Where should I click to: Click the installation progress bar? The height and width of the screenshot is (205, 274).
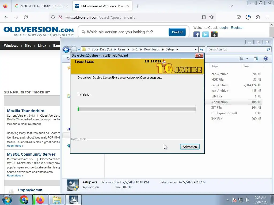(x=137, y=109)
